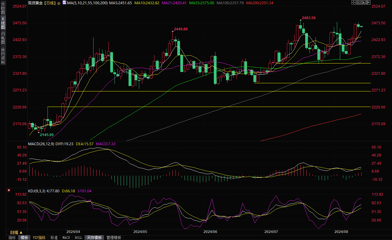
Task: Open the 合约资料 side tab
Action: click(3, 56)
